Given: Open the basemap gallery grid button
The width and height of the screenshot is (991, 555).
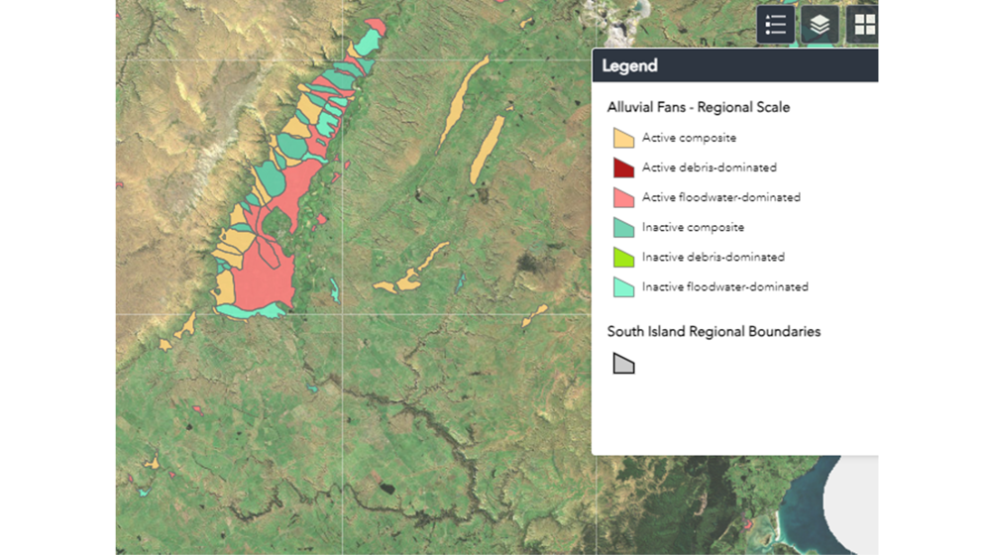Looking at the screenshot, I should tap(863, 25).
